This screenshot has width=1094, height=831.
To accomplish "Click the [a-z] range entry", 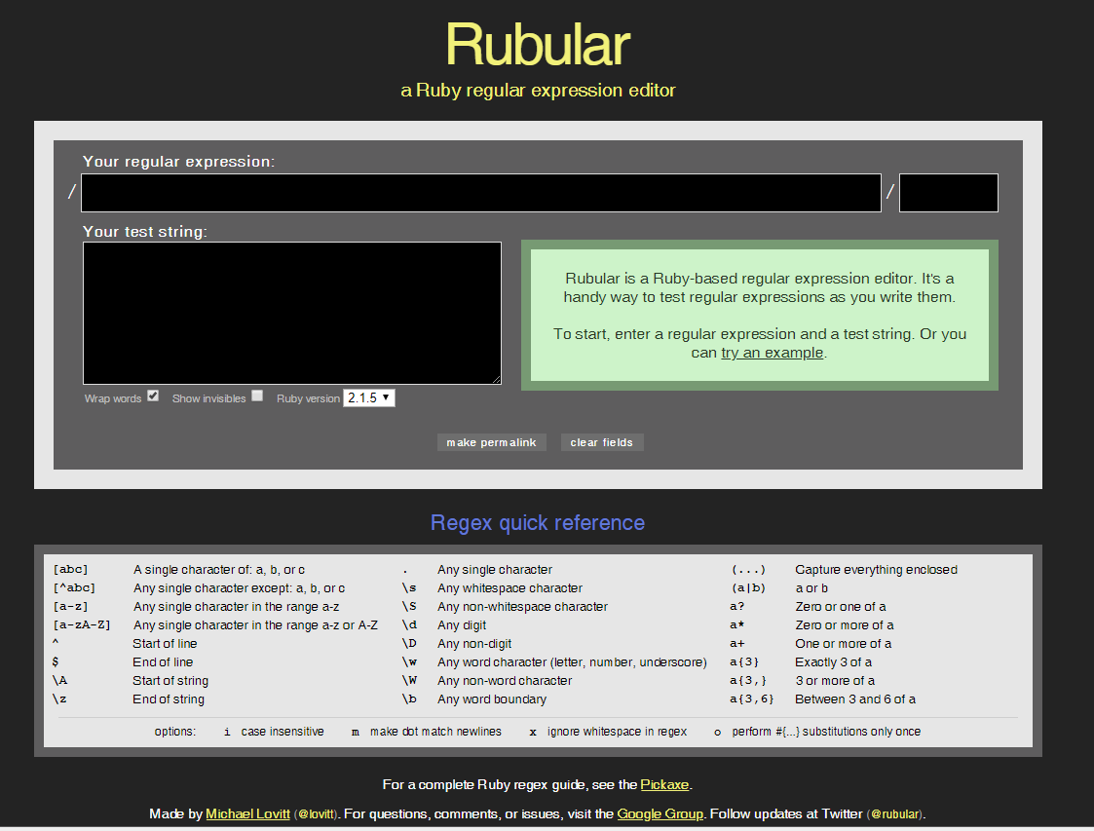I will (196, 606).
